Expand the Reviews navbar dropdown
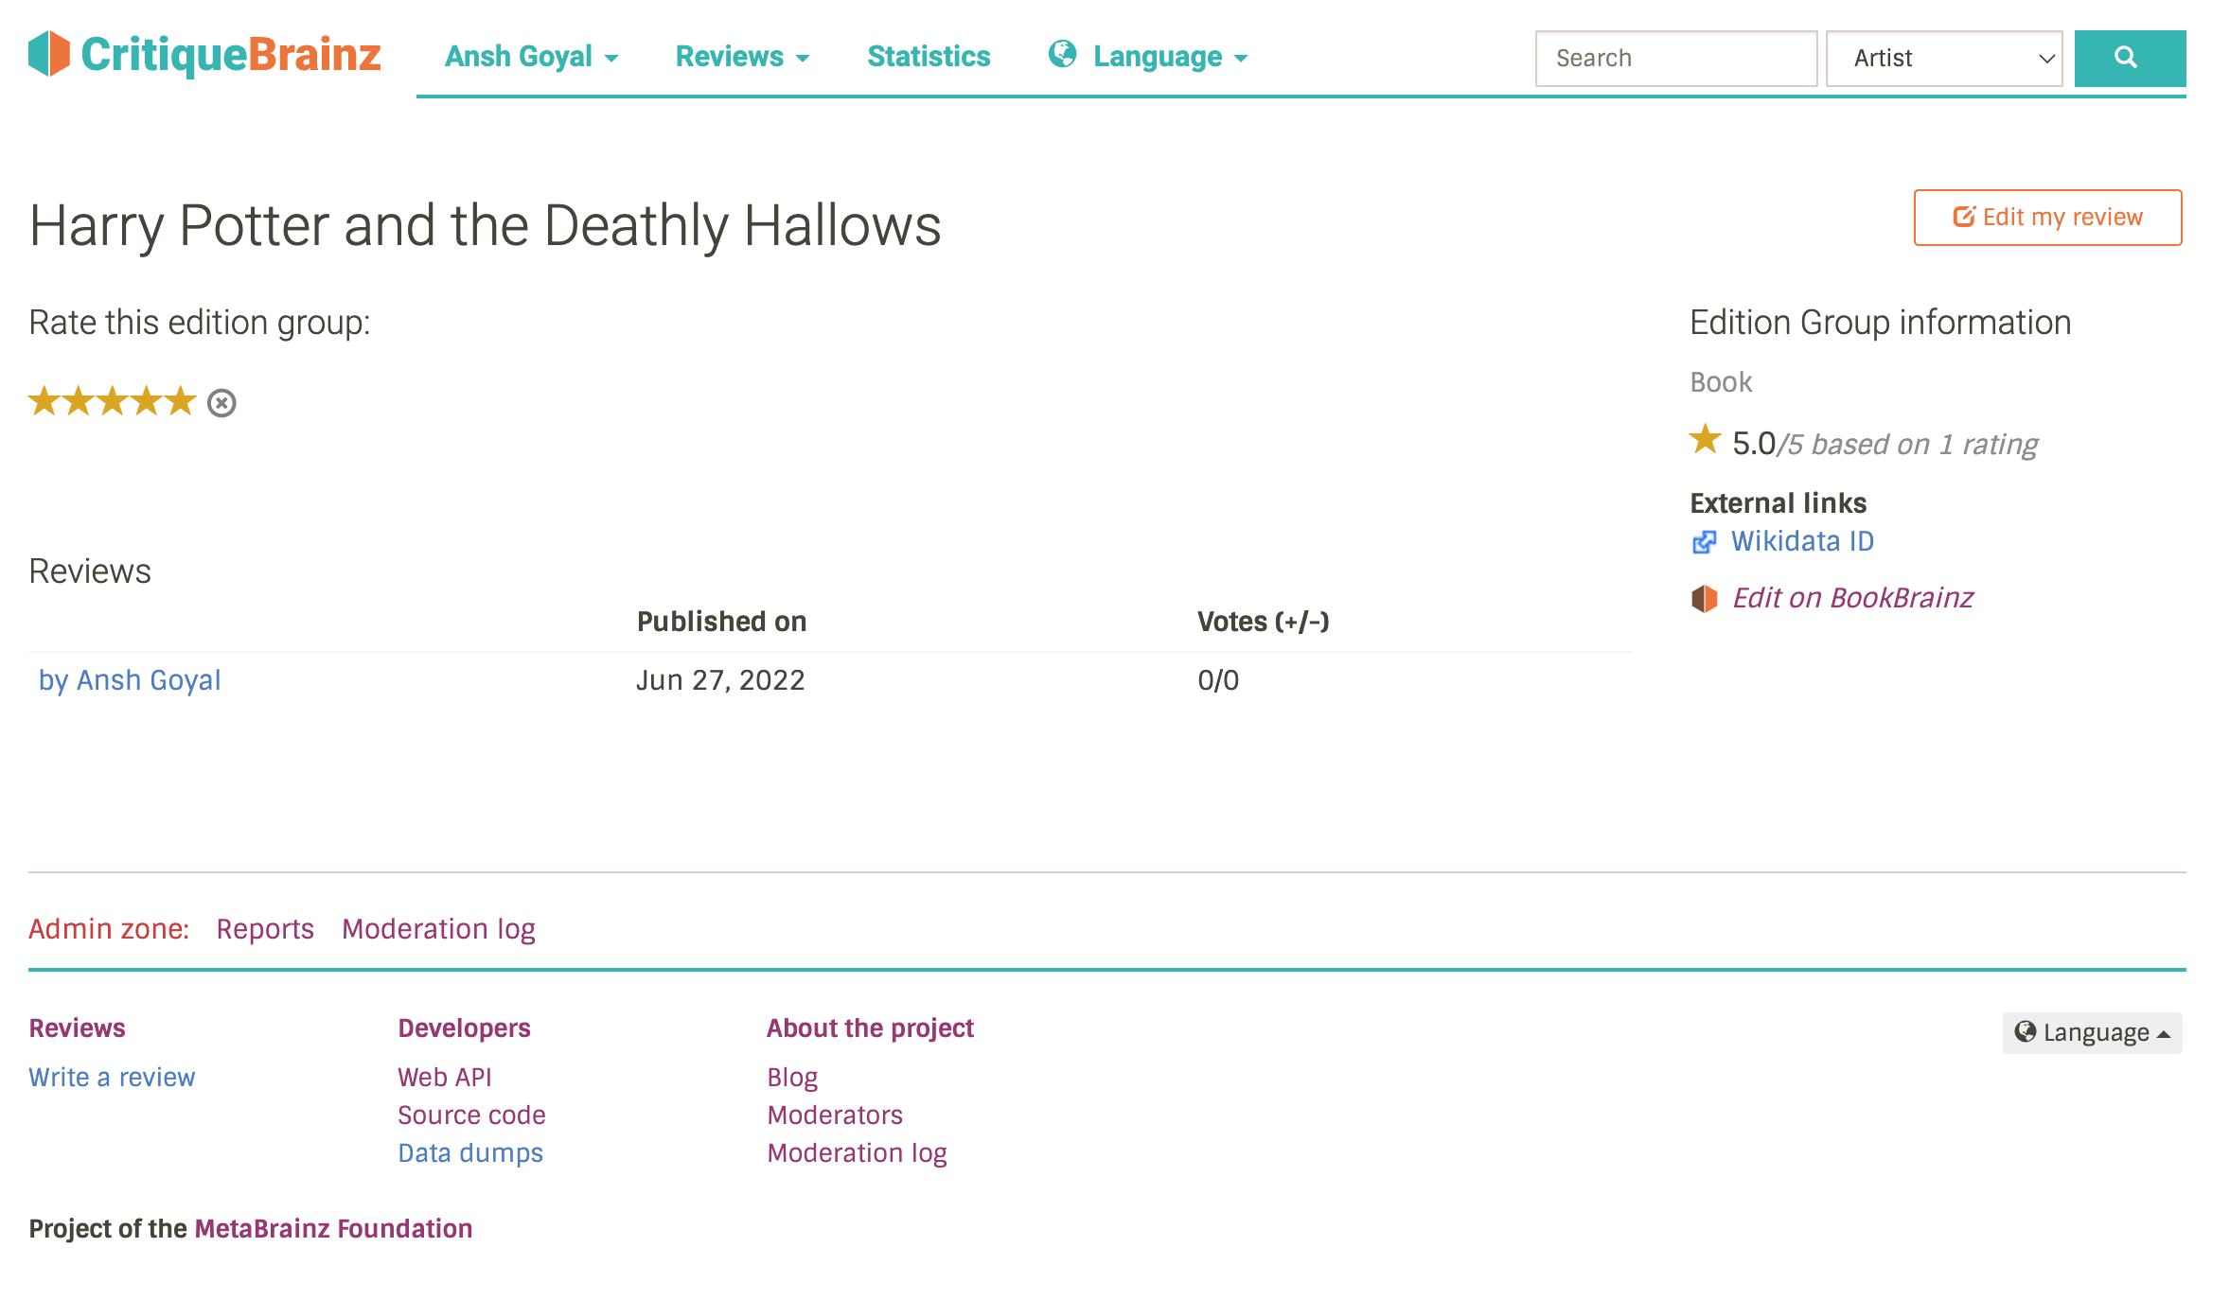Image resolution: width=2230 pixels, height=1300 pixels. pyautogui.click(x=742, y=57)
